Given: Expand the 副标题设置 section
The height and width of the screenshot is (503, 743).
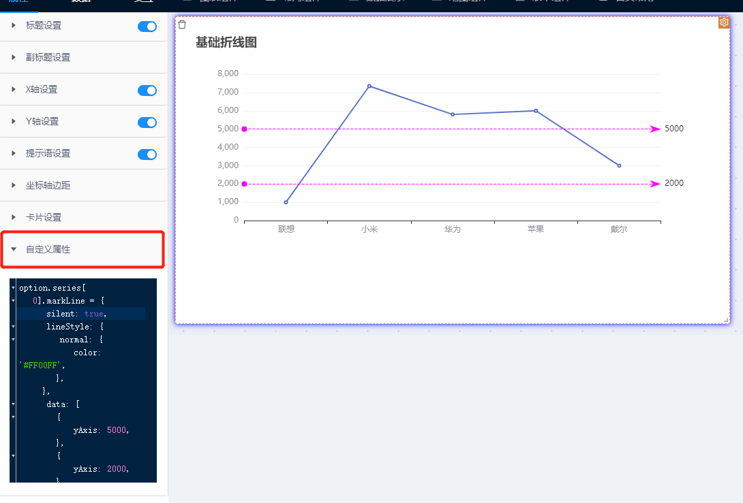Looking at the screenshot, I should point(13,57).
